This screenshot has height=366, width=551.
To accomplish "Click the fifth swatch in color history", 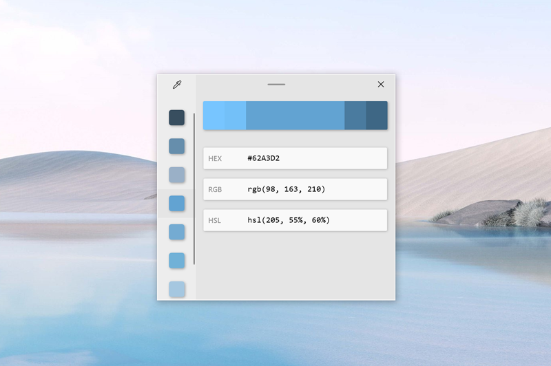I will [177, 232].
